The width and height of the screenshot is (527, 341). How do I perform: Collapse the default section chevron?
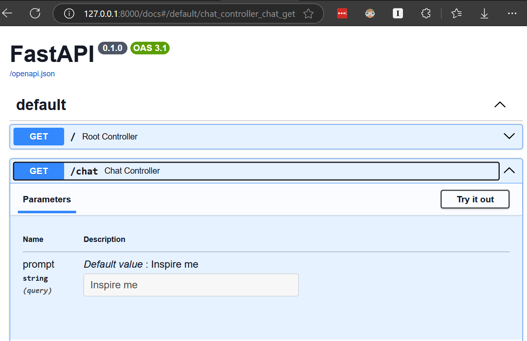pyautogui.click(x=500, y=105)
